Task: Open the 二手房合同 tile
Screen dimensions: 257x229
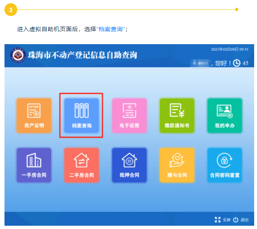Action: (81, 165)
